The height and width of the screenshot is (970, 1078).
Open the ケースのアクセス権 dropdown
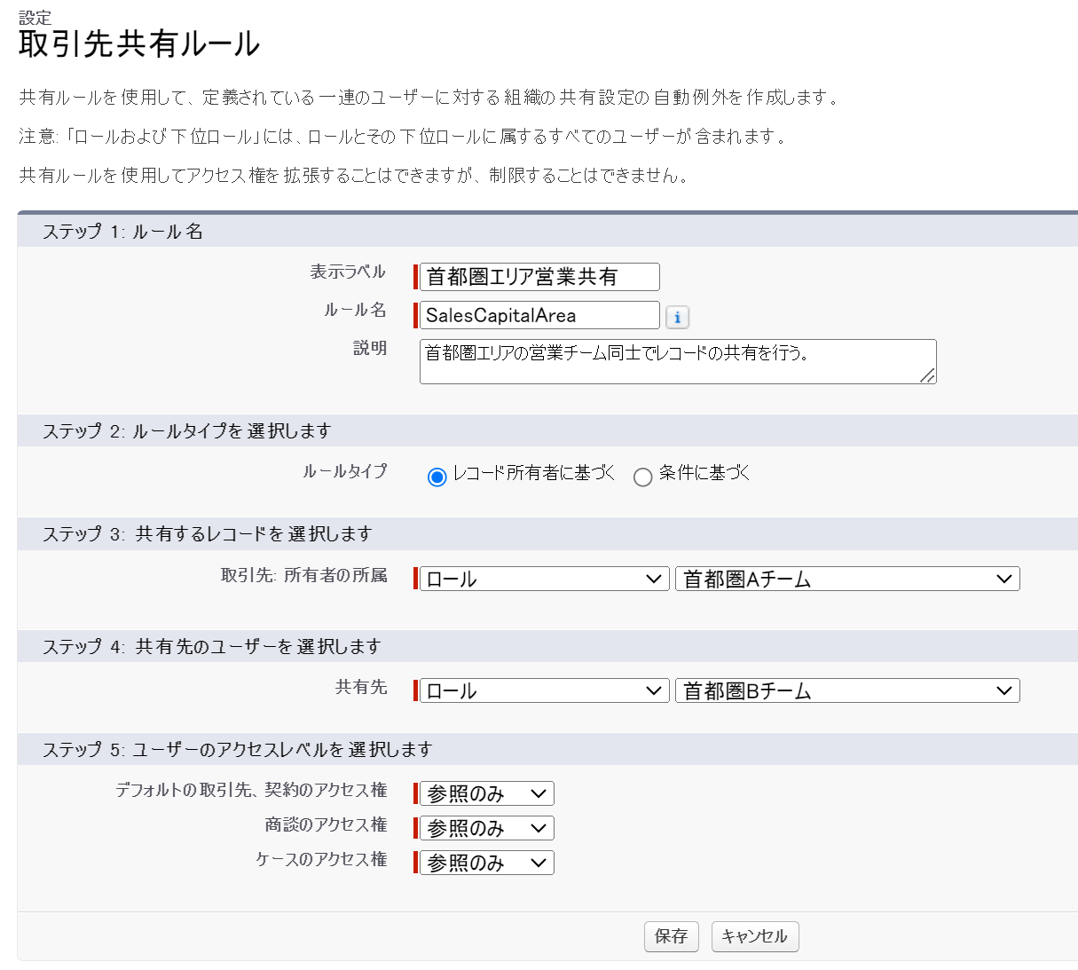(x=486, y=862)
